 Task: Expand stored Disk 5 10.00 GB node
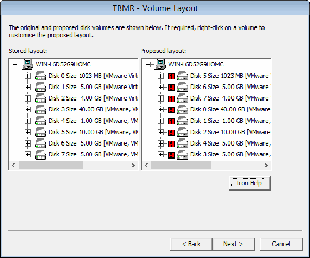28,132
